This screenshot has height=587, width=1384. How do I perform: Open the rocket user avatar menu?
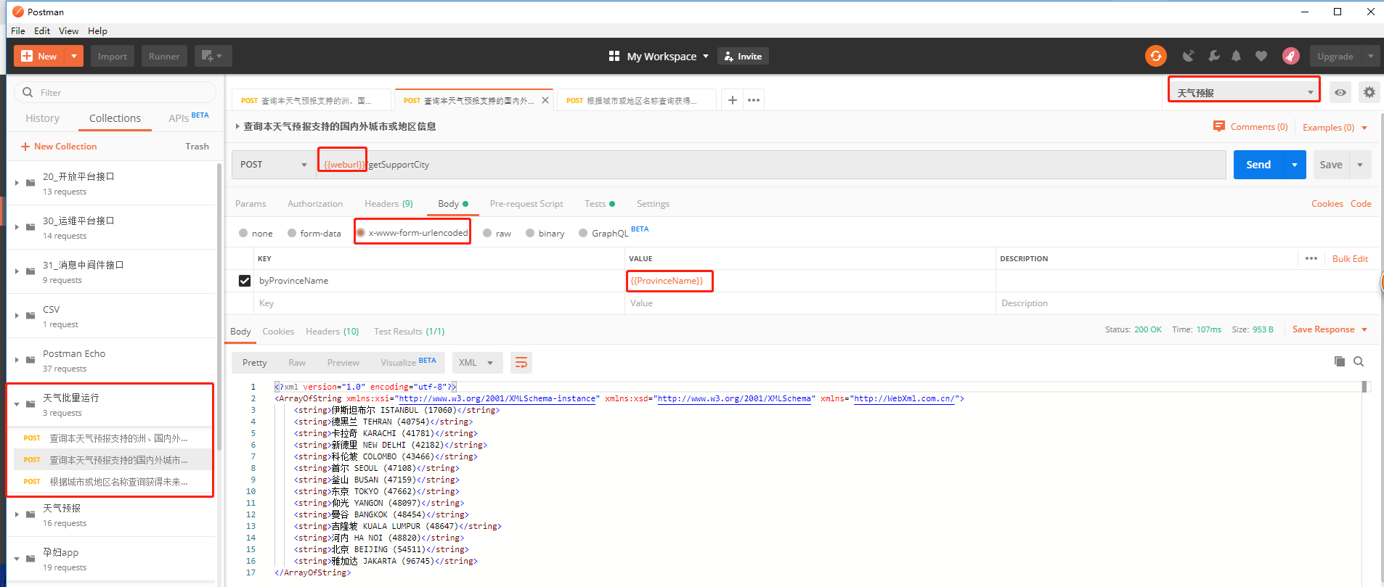click(x=1290, y=56)
